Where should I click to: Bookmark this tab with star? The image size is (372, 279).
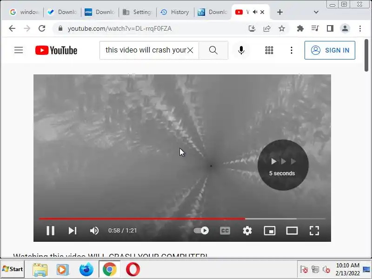click(282, 28)
